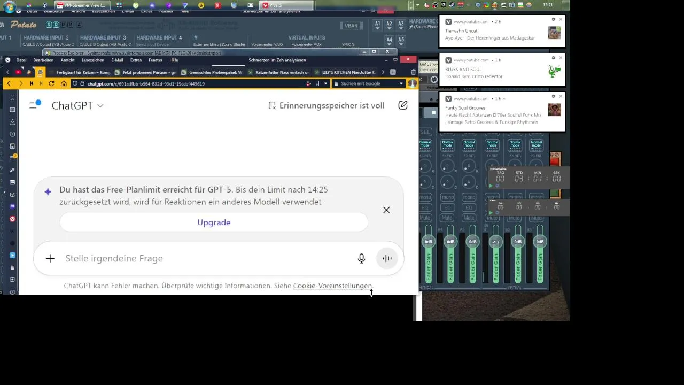This screenshot has width=684, height=385.
Task: Mute bus A5 in Voicemeeter
Action: 469,218
